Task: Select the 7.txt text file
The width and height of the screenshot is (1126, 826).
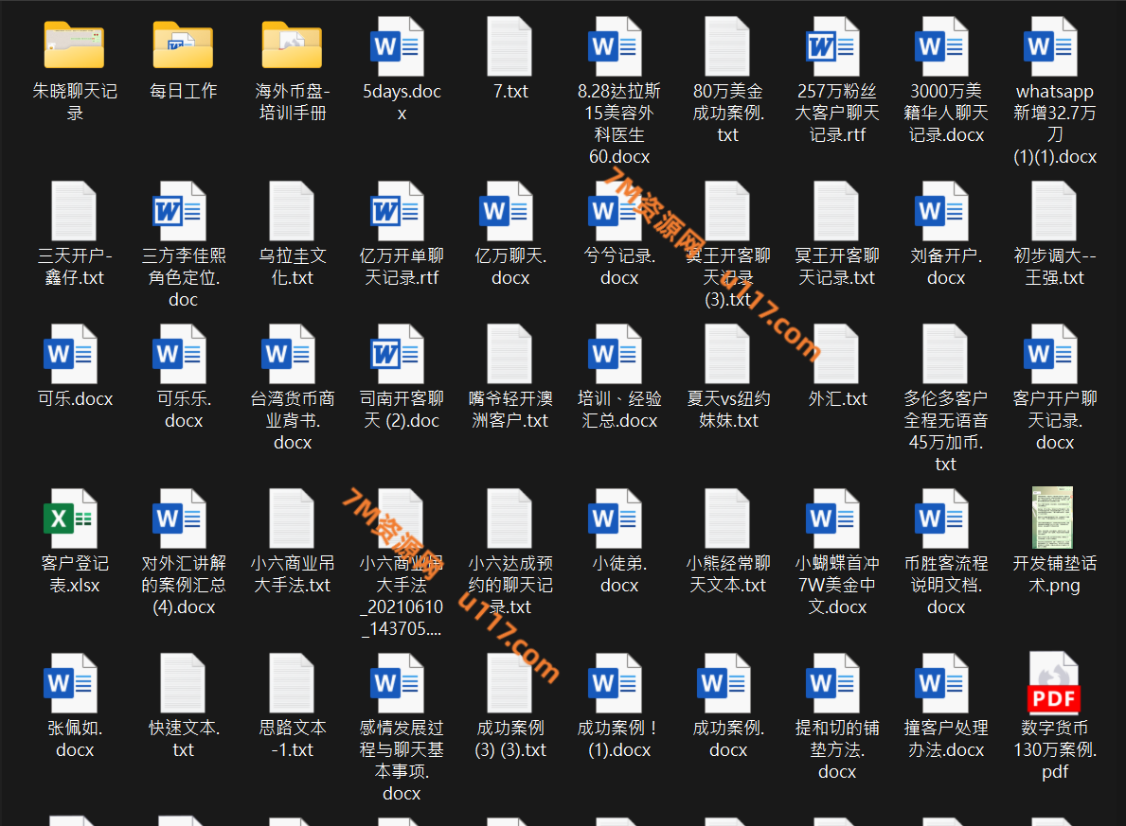Action: (509, 46)
